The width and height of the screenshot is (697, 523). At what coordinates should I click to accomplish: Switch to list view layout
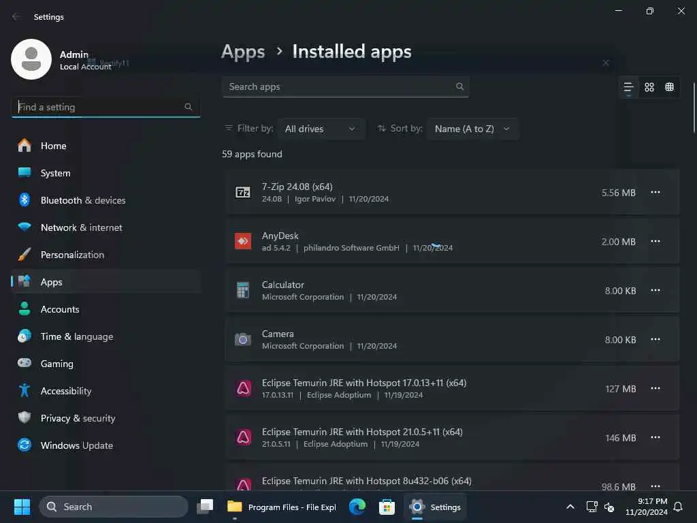[628, 87]
